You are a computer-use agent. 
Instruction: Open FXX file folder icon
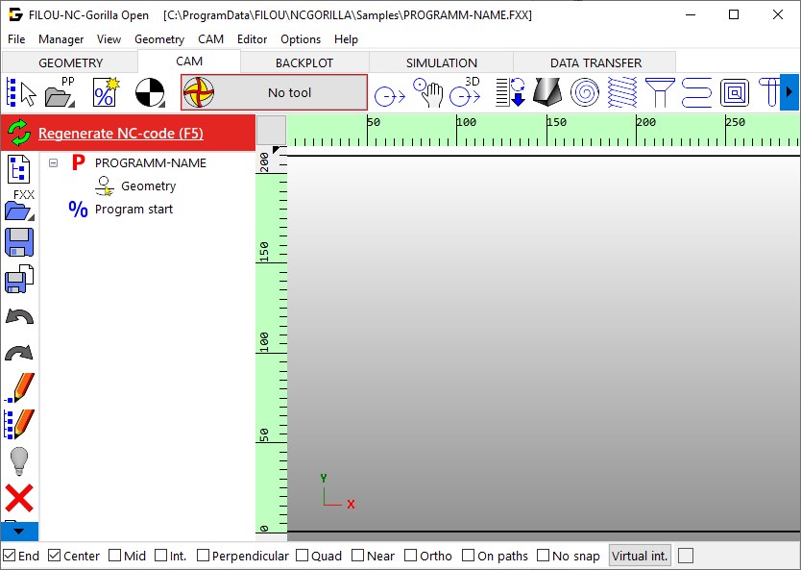pos(19,206)
